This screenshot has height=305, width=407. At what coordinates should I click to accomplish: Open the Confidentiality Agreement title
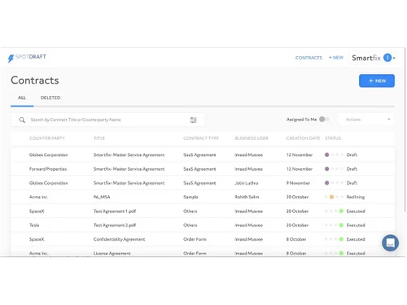click(119, 239)
